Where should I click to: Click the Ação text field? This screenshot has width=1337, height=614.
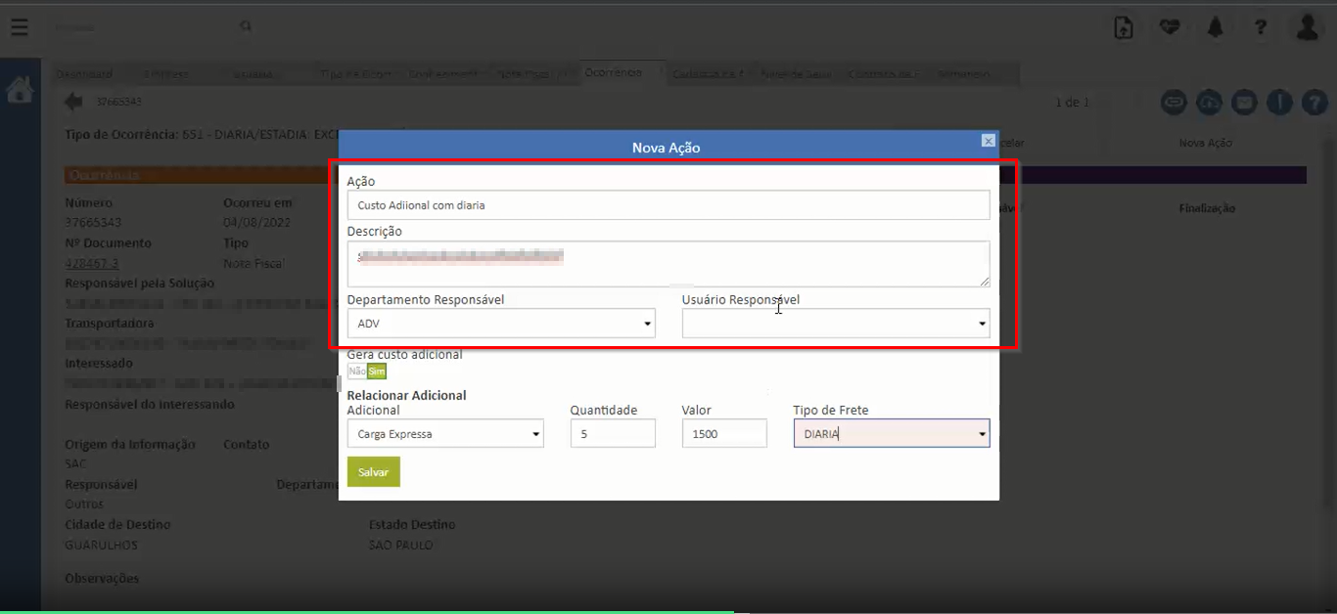point(668,205)
